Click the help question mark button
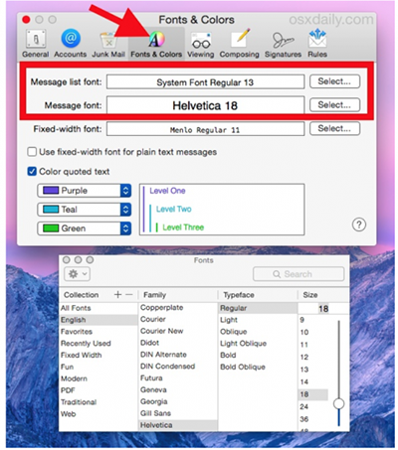Screen dimensions: 398x450 359,225
